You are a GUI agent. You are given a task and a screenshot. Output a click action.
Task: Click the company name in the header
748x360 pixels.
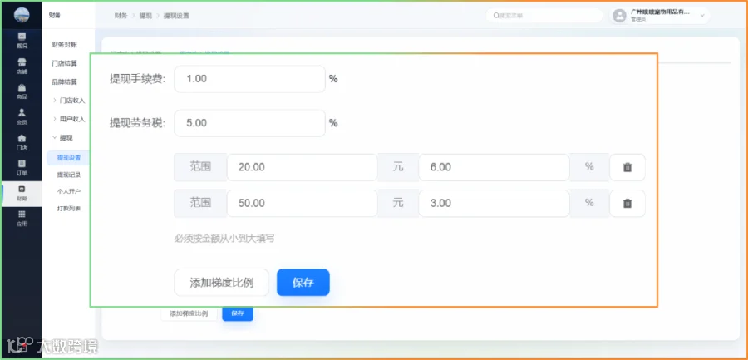(660, 12)
